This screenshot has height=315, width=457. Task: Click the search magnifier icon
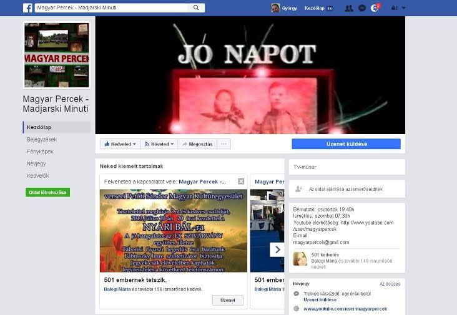coord(196,8)
